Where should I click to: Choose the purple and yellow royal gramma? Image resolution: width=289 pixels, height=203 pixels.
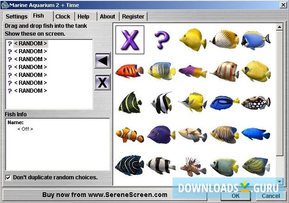pos(193,71)
